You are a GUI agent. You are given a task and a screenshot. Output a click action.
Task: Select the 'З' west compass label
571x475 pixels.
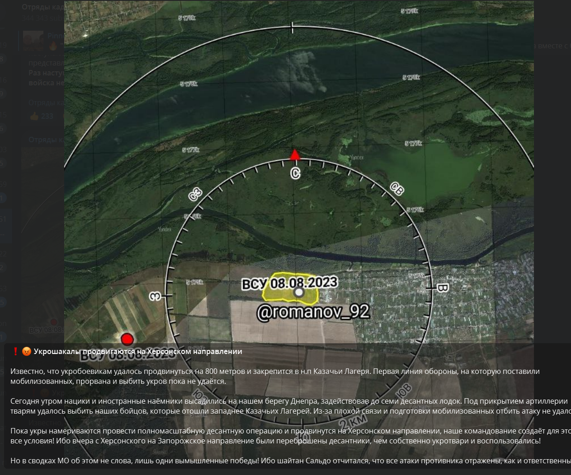(x=155, y=296)
